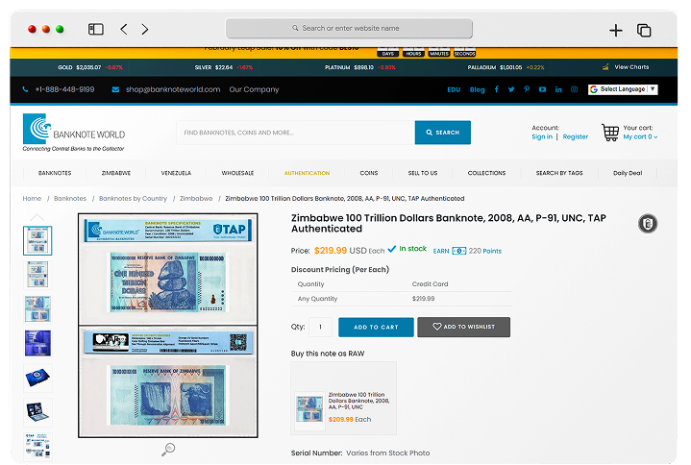
Task: Expand the Select Language dropdown
Action: coord(623,89)
